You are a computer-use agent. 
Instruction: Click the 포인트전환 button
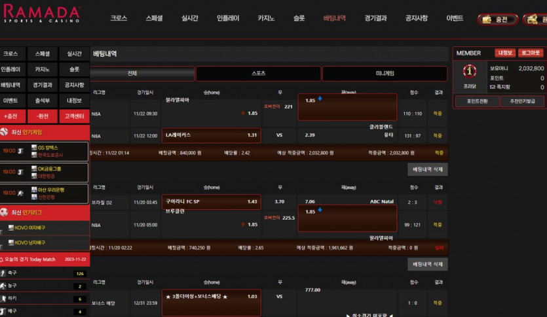pyautogui.click(x=477, y=101)
